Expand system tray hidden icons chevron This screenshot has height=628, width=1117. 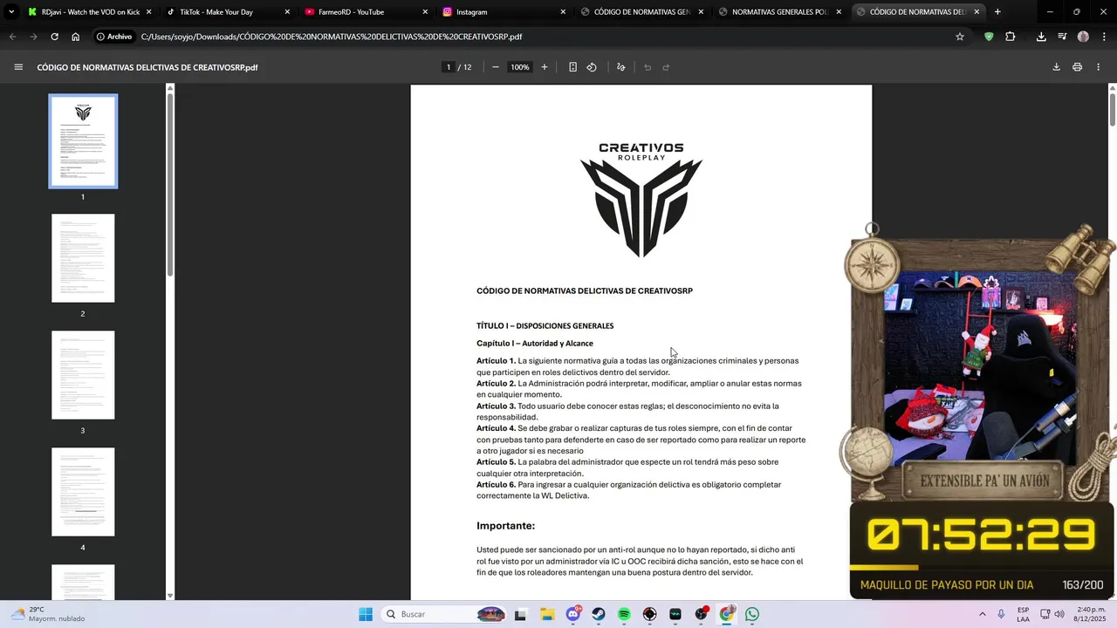pyautogui.click(x=983, y=614)
